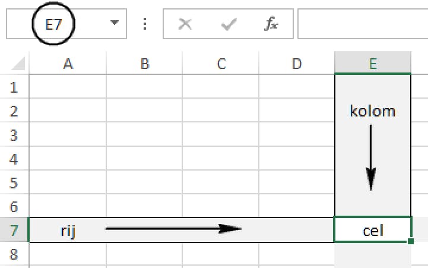This screenshot has width=428, height=268.
Task: Click the Insert Function fx icon
Action: (x=271, y=24)
